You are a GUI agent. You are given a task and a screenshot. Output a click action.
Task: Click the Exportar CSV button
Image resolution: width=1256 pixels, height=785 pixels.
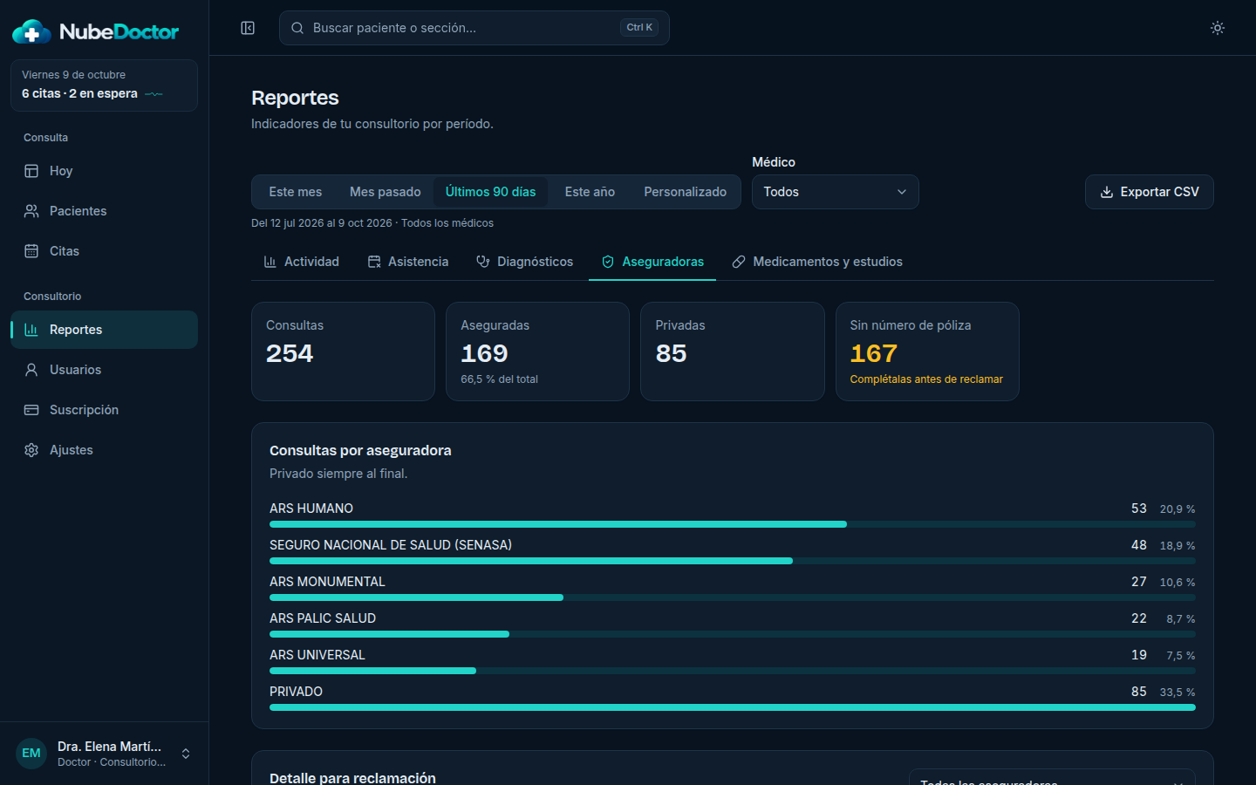pyautogui.click(x=1150, y=192)
